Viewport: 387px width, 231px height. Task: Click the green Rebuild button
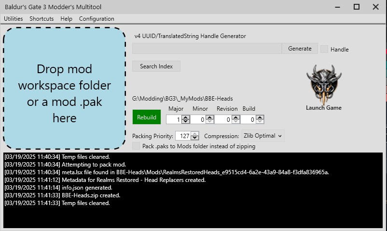[147, 117]
